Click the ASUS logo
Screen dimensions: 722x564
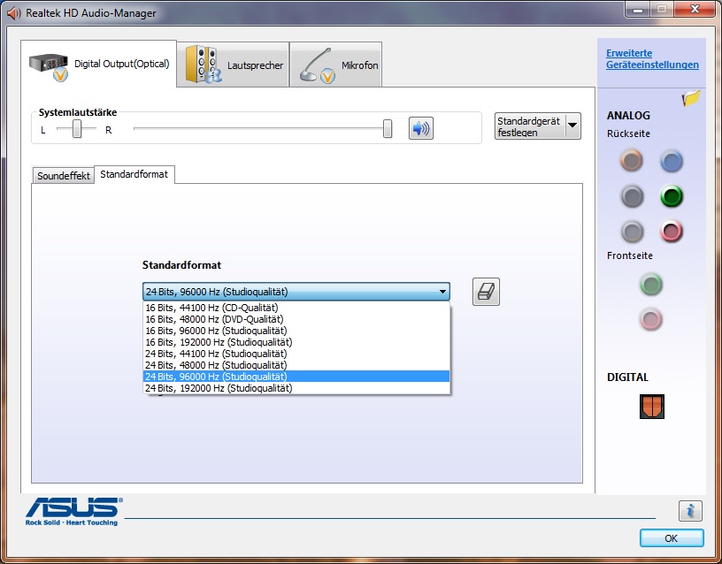click(x=73, y=511)
